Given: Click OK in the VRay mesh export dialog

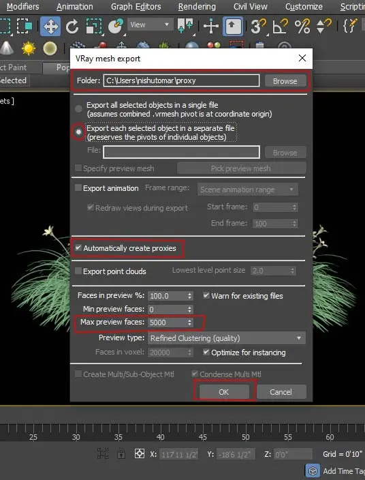Looking at the screenshot, I should point(224,392).
